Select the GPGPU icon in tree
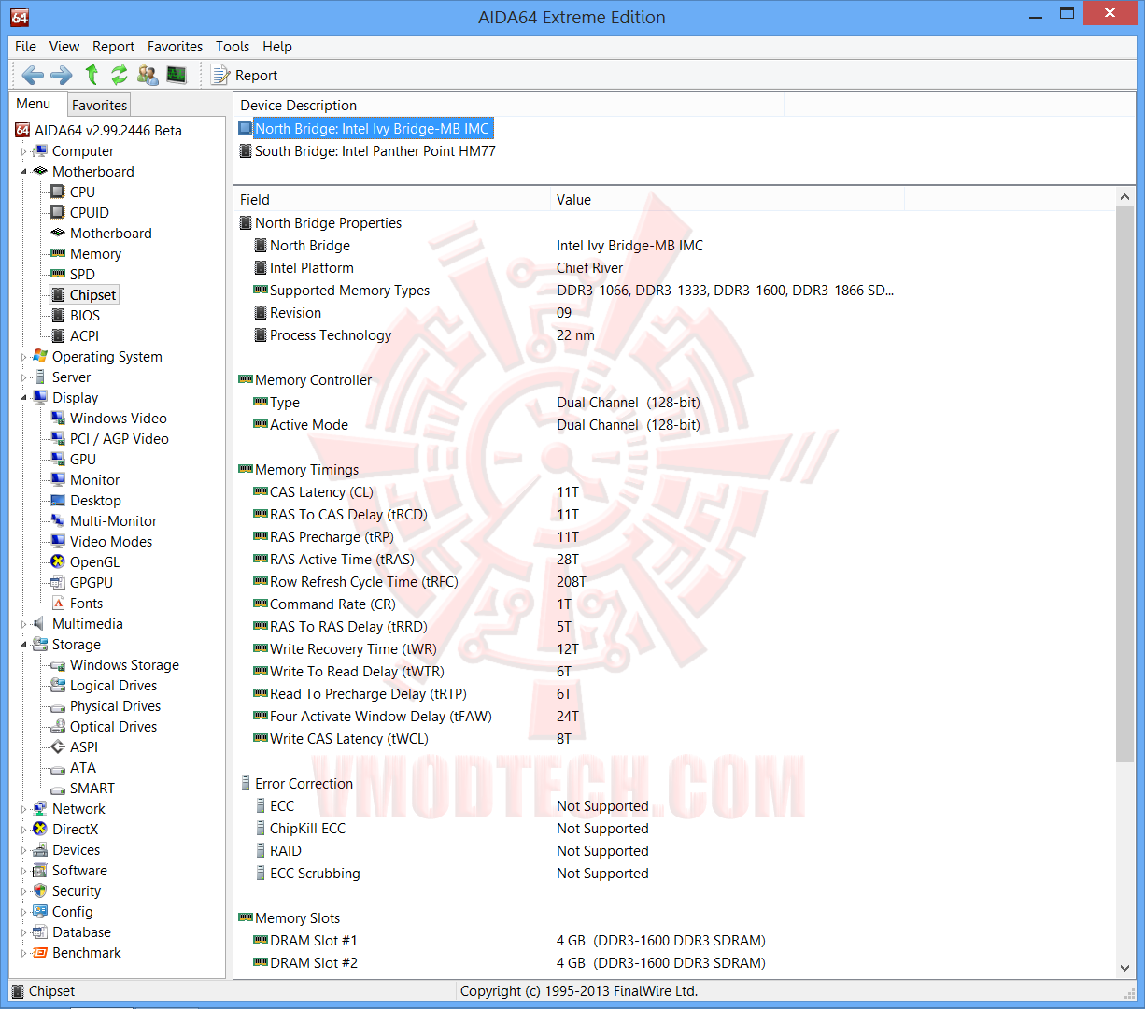Screen dimensions: 1145x1009 click(x=58, y=582)
